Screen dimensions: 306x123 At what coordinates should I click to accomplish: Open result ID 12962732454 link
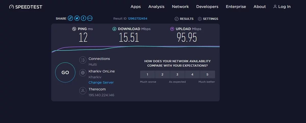click(137, 19)
